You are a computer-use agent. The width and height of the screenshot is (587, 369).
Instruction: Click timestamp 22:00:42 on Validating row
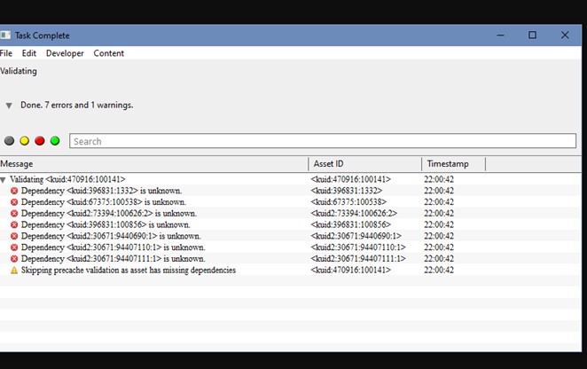pos(439,179)
